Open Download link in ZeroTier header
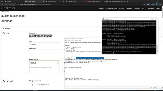163x91 pixels. pyautogui.click(x=101, y=8)
